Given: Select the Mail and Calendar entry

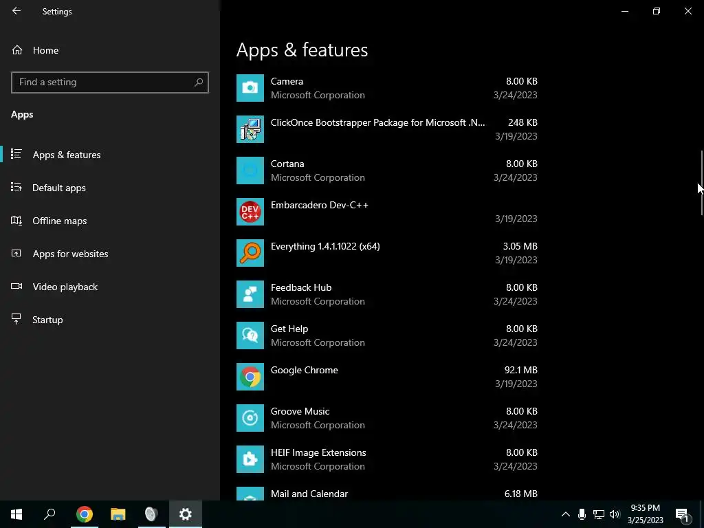Looking at the screenshot, I should tap(309, 494).
